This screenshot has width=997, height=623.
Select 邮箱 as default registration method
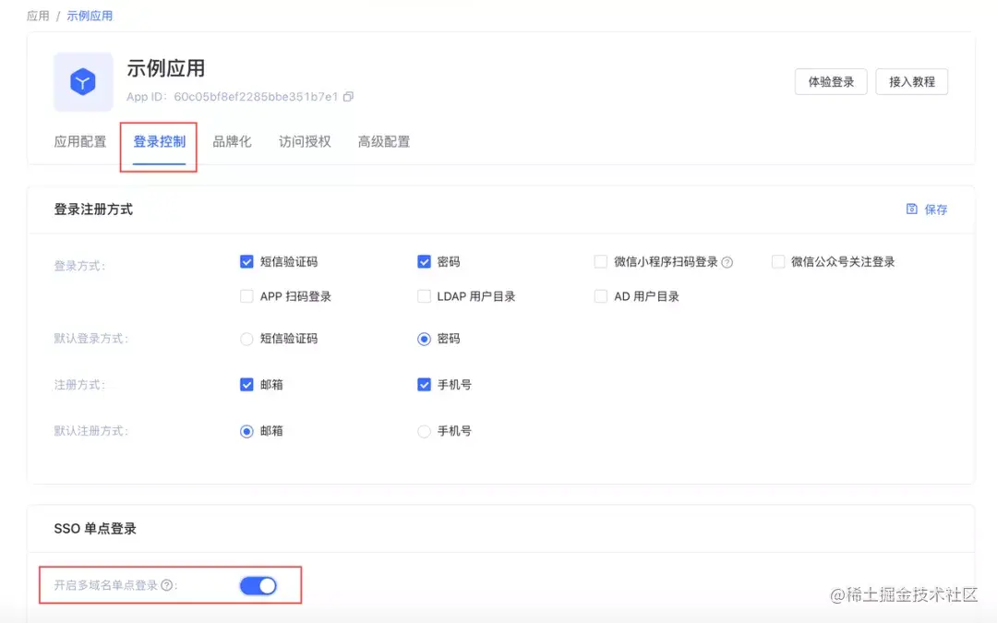click(246, 431)
